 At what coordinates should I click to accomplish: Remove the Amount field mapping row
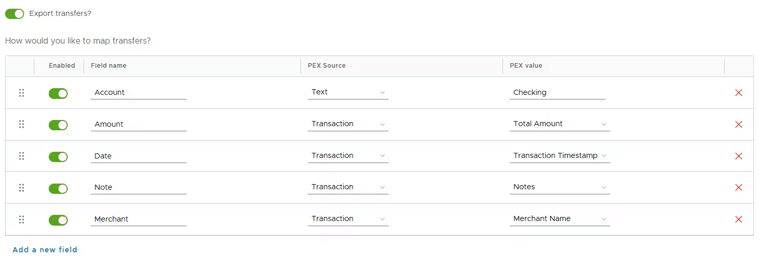click(738, 125)
